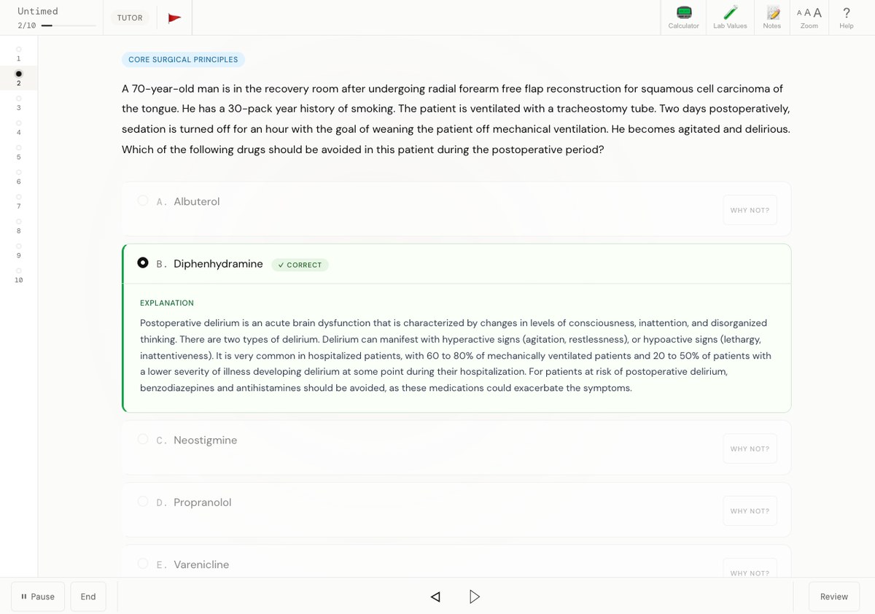Select current question 2 in sidebar
Viewport: 875px width, 614px height.
point(18,77)
